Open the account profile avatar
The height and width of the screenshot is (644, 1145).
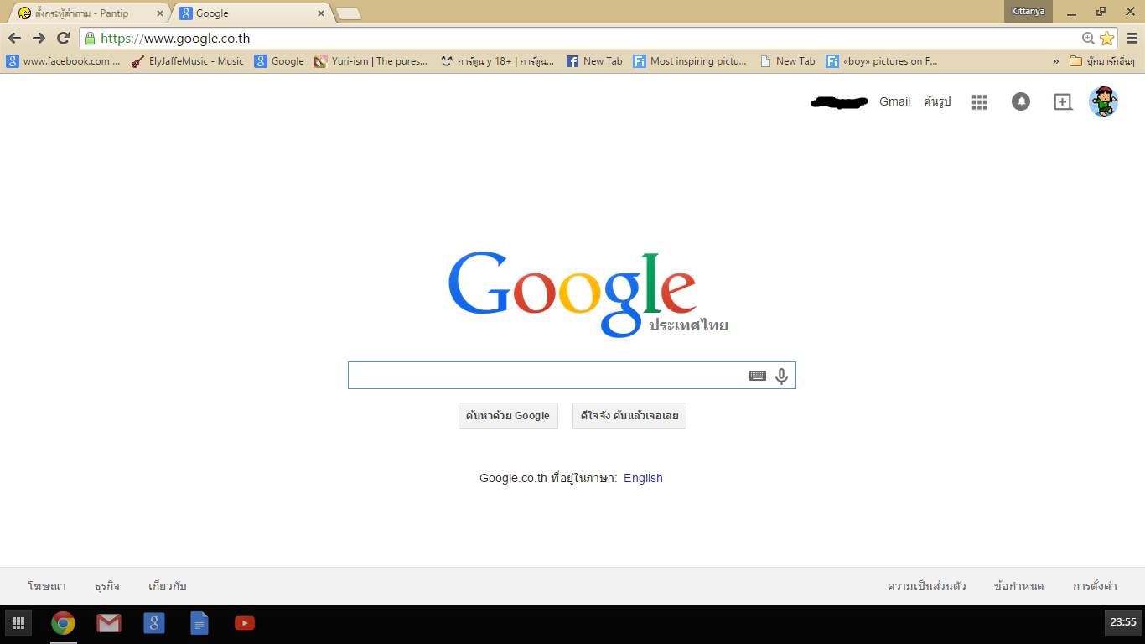[1103, 101]
